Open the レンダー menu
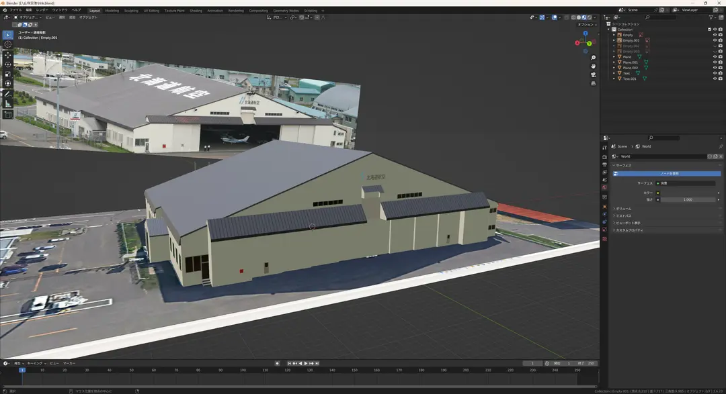The image size is (726, 394). click(x=42, y=10)
